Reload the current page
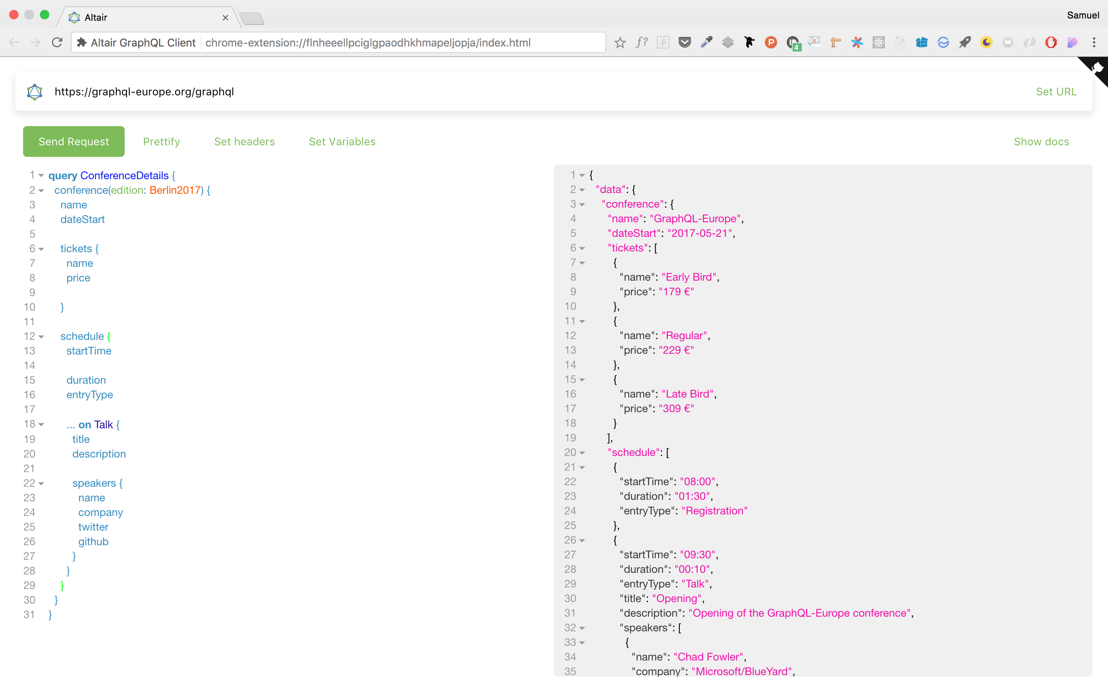 [57, 42]
